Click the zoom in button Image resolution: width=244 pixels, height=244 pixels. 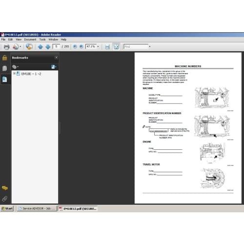[81, 47]
